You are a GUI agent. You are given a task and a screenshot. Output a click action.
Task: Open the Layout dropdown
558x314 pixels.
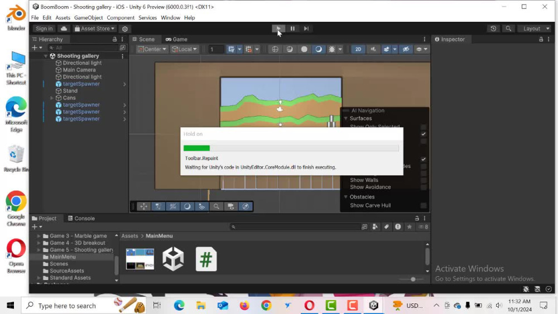[x=535, y=28]
